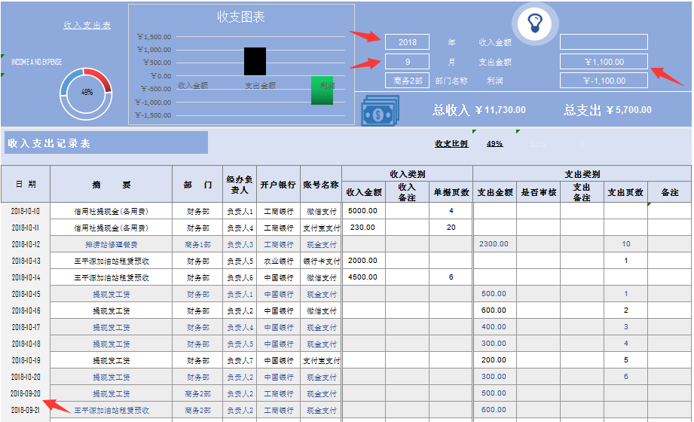Click expense amount 200.00
This screenshot has width=694, height=422.
click(x=494, y=360)
